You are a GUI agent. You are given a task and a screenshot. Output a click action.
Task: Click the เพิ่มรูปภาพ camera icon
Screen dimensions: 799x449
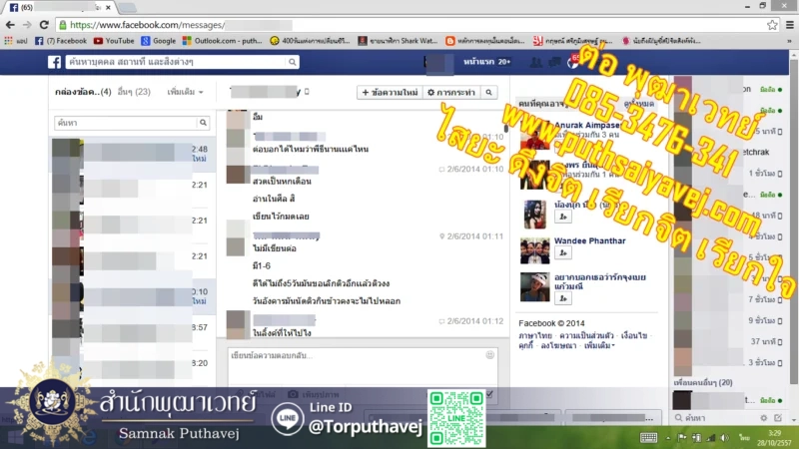(293, 394)
